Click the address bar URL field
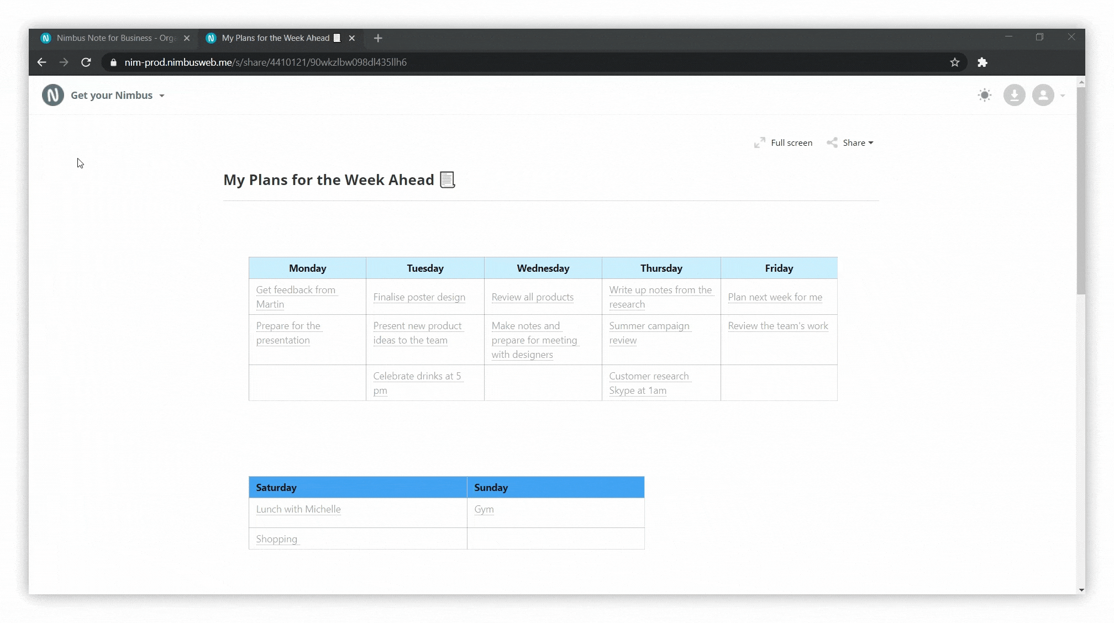Viewport: 1114px width, 623px height. coord(265,62)
